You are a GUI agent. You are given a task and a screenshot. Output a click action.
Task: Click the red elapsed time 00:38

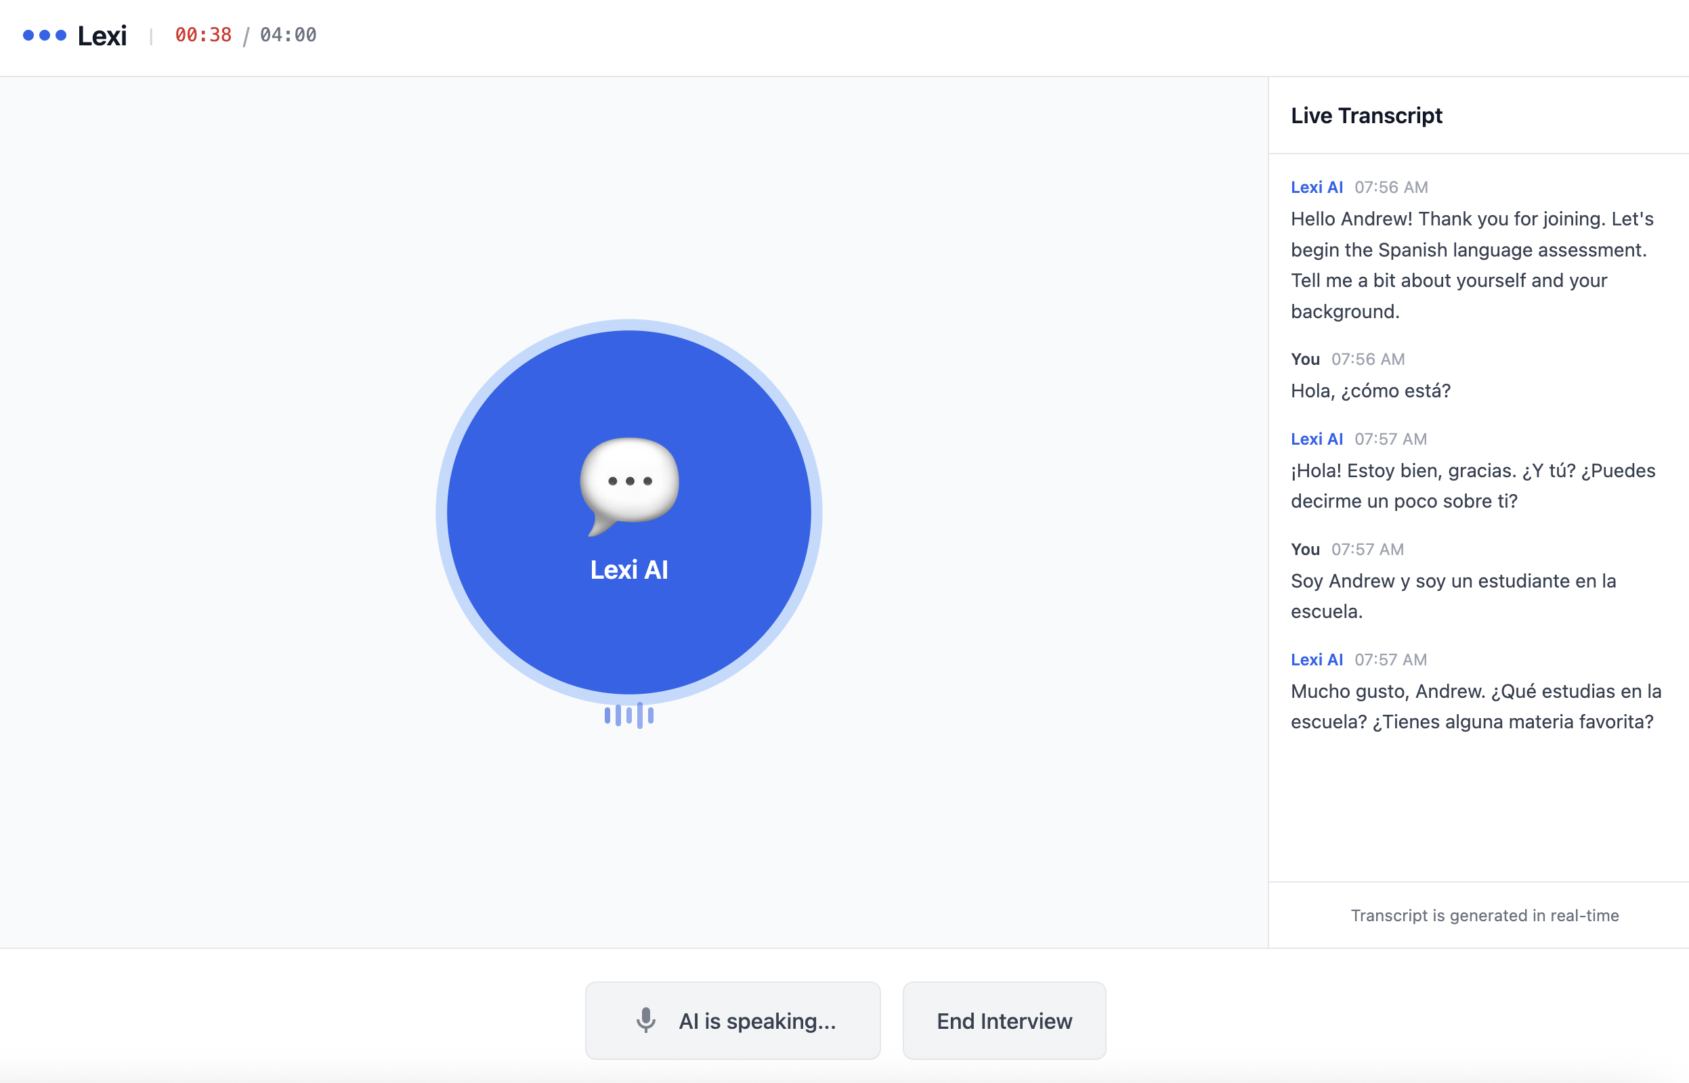[203, 35]
